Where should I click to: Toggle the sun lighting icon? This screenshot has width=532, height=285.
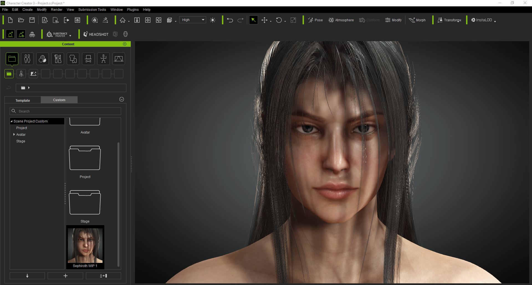pos(213,20)
